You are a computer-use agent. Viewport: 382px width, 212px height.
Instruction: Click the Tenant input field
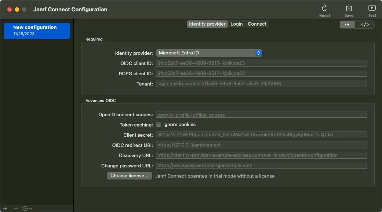tap(261, 83)
